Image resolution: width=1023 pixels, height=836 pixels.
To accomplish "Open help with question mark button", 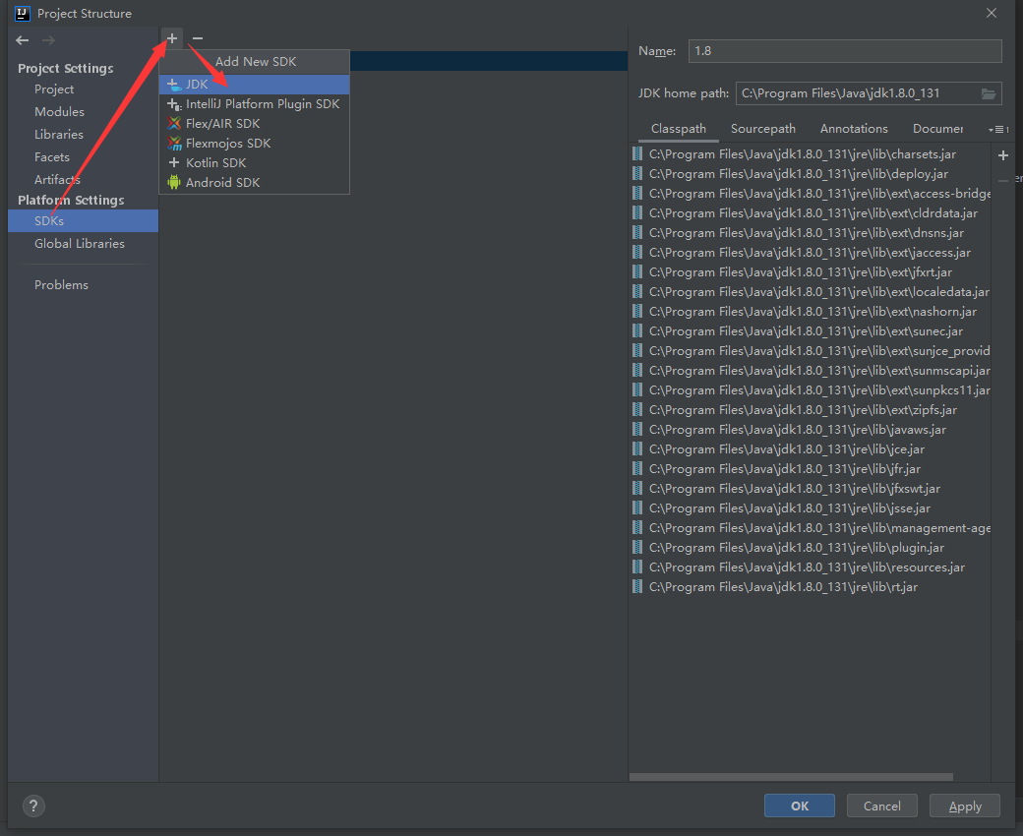I will 33,806.
